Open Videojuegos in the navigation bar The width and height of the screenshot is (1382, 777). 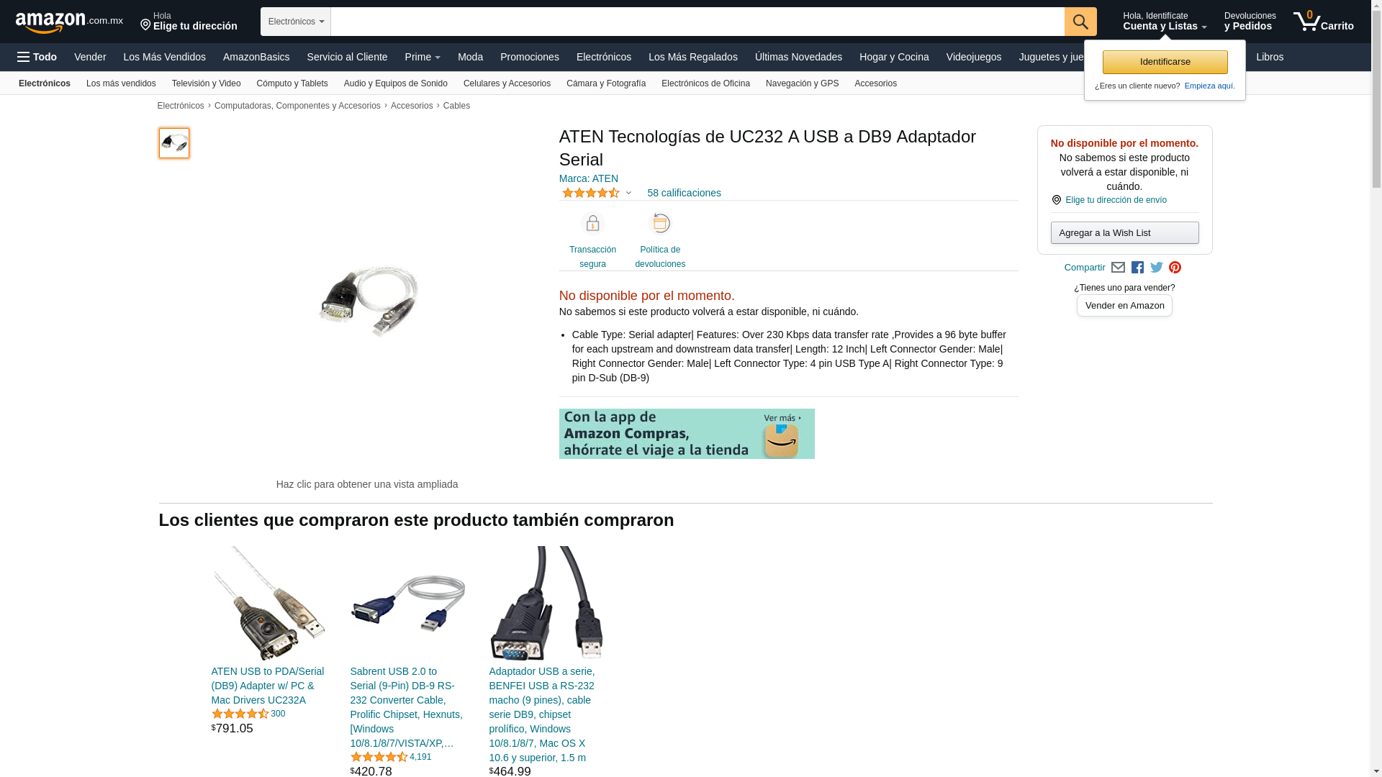pos(973,57)
